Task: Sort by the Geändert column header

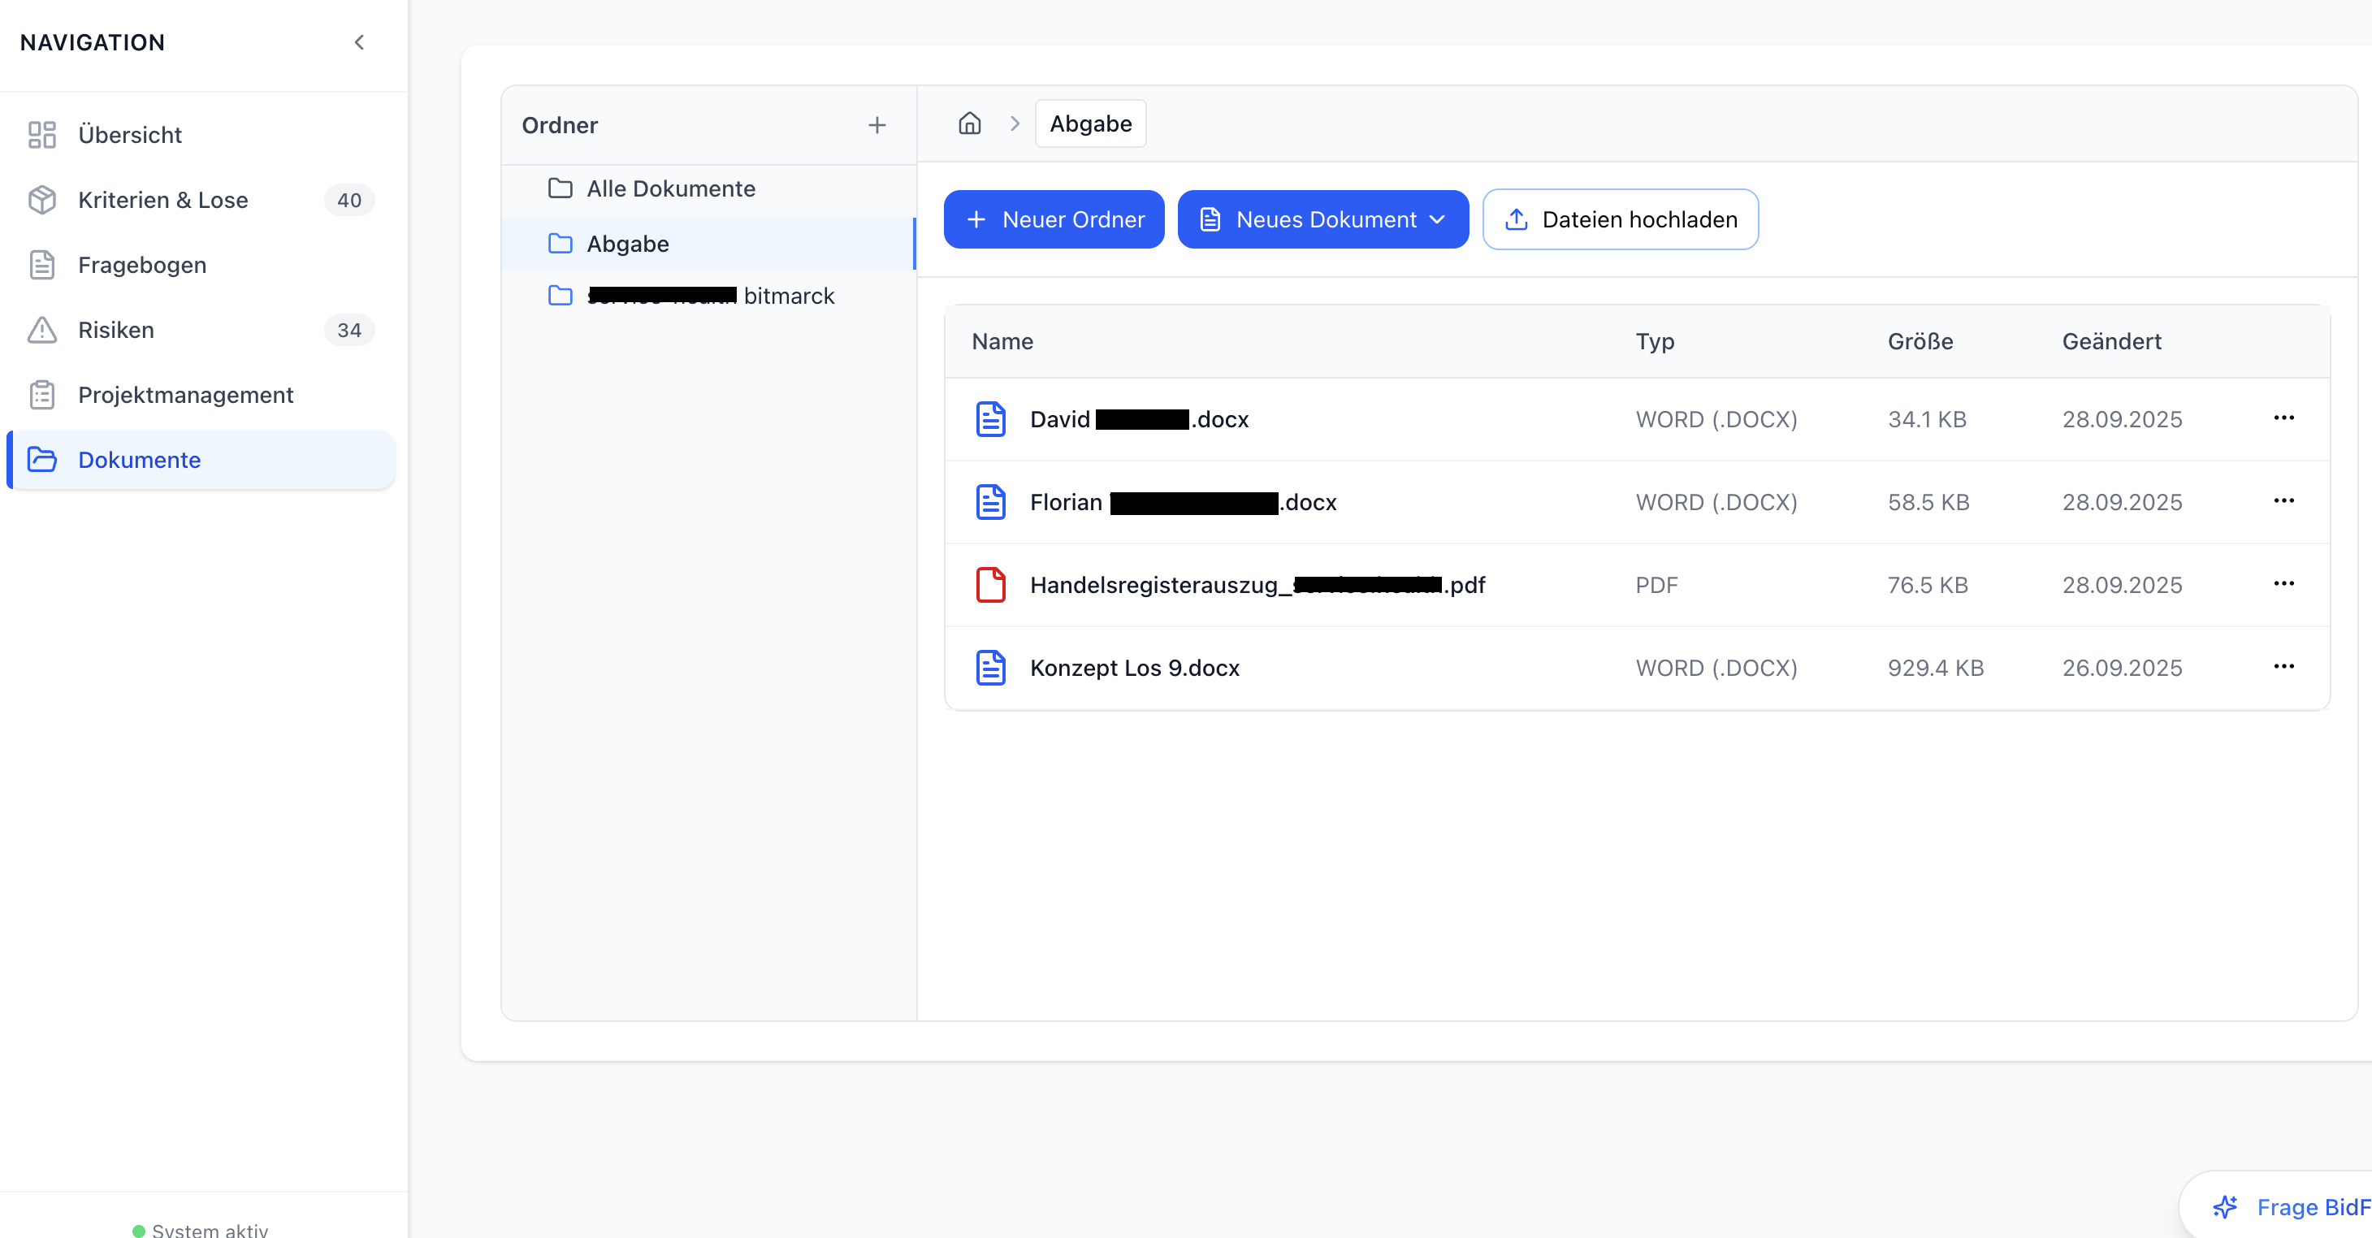Action: (2110, 342)
